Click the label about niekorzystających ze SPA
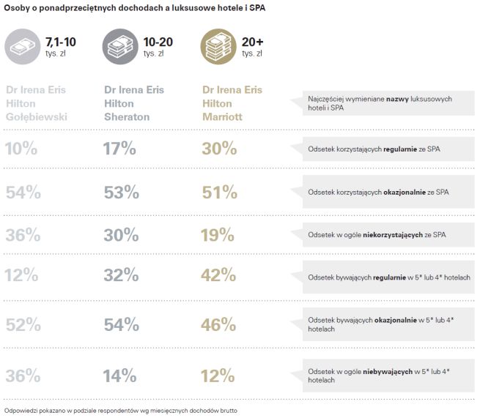Image resolution: width=480 pixels, height=418 pixels. click(375, 234)
